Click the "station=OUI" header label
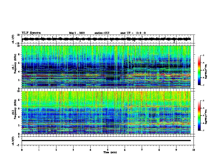 pyautogui.click(x=102, y=33)
